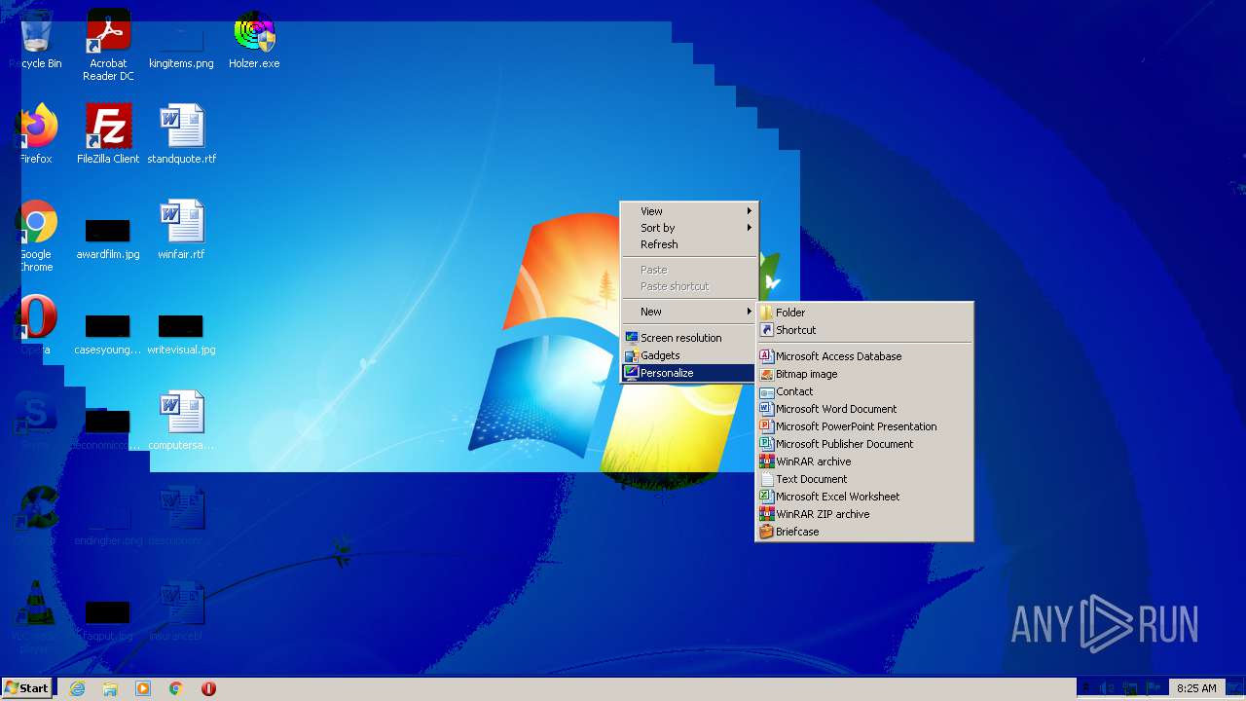Select the standquote.rtf document icon
Image resolution: width=1246 pixels, height=701 pixels.
pos(181,135)
